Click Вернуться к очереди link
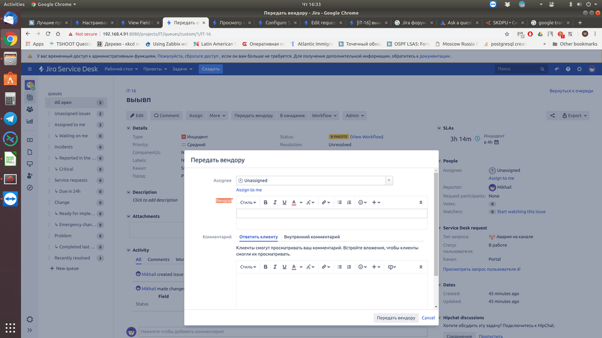The image size is (602, 338). (571, 91)
